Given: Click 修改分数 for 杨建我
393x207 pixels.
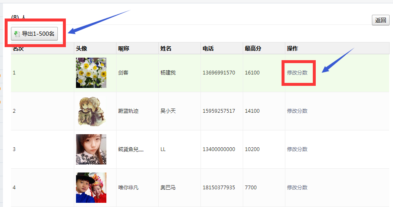Looking at the screenshot, I should tap(297, 73).
